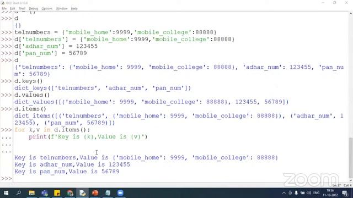Show hidden system tray icons

(284, 193)
